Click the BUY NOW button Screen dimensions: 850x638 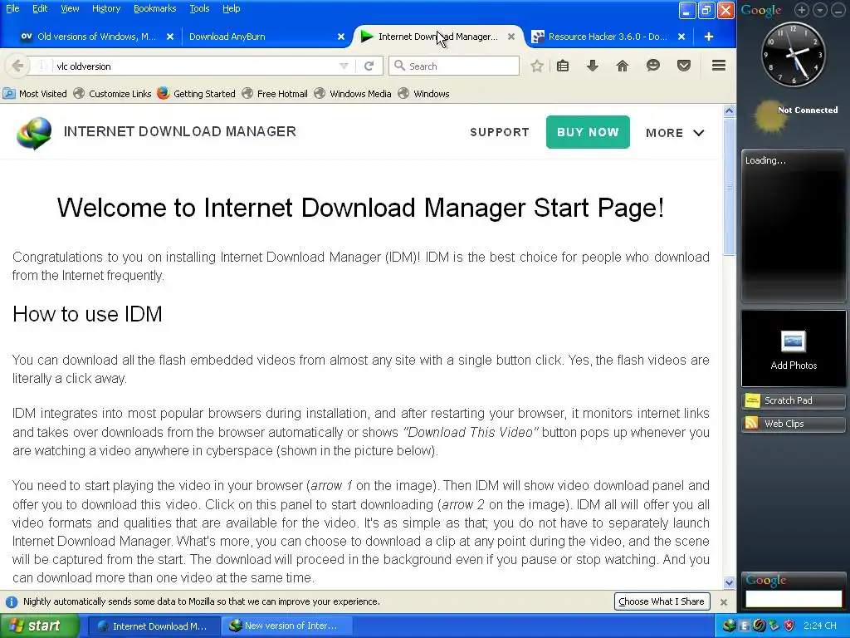pos(588,132)
